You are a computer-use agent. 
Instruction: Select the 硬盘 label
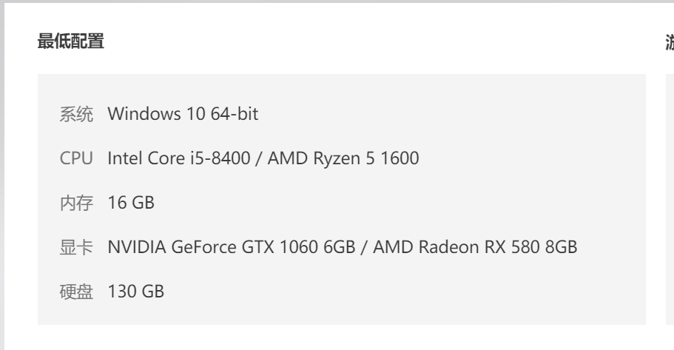click(76, 292)
